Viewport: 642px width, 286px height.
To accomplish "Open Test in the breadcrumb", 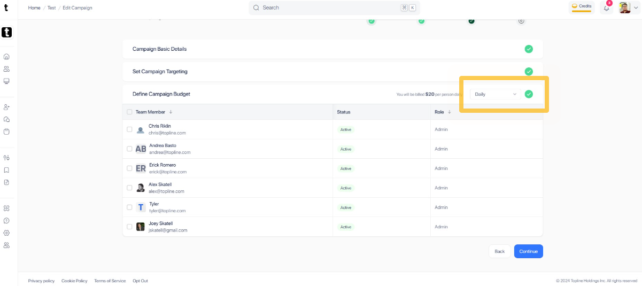I will pos(51,8).
